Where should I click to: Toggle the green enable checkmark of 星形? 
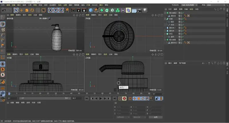click(x=183, y=37)
